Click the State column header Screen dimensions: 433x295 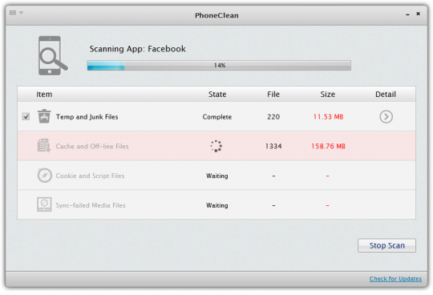tap(217, 95)
